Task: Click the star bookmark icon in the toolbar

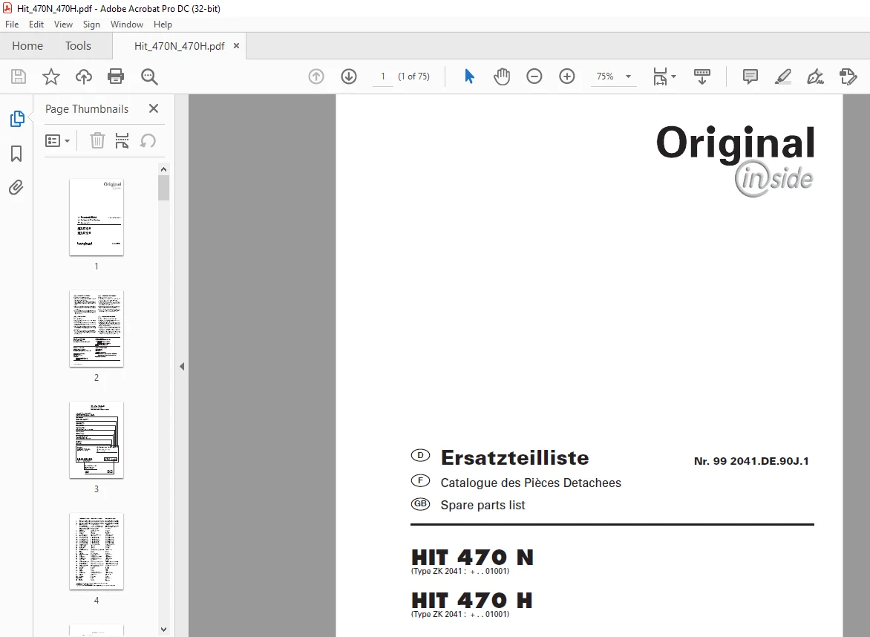Action: click(x=51, y=76)
